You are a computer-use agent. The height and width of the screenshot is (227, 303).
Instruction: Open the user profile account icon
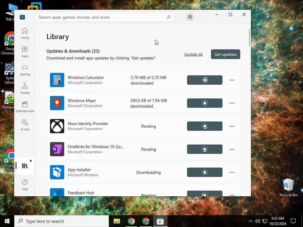point(190,17)
